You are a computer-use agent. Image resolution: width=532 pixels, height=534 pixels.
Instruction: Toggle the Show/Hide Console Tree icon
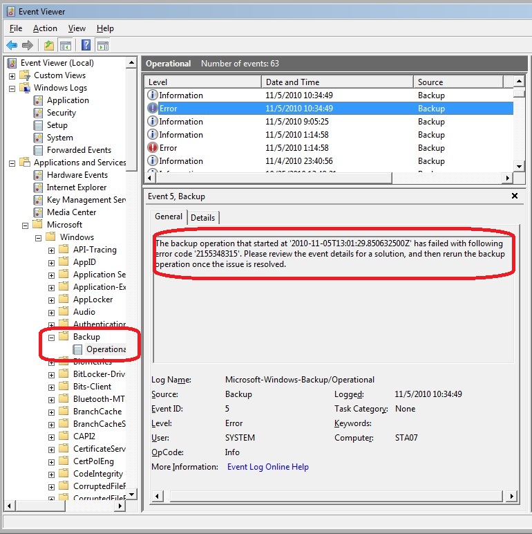click(x=66, y=46)
